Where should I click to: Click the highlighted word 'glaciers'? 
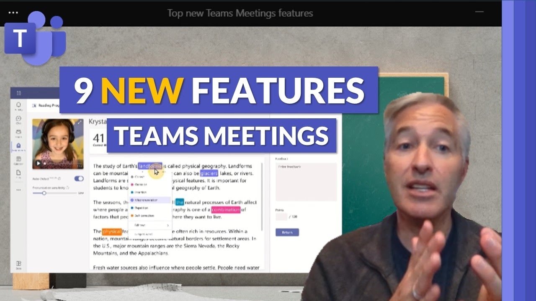(209, 173)
